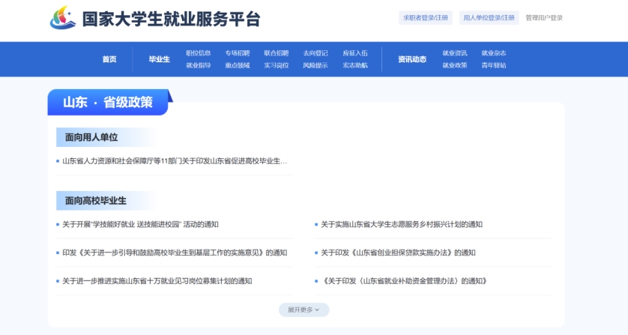Click the platform logo icon
The width and height of the screenshot is (628, 335).
(63, 18)
